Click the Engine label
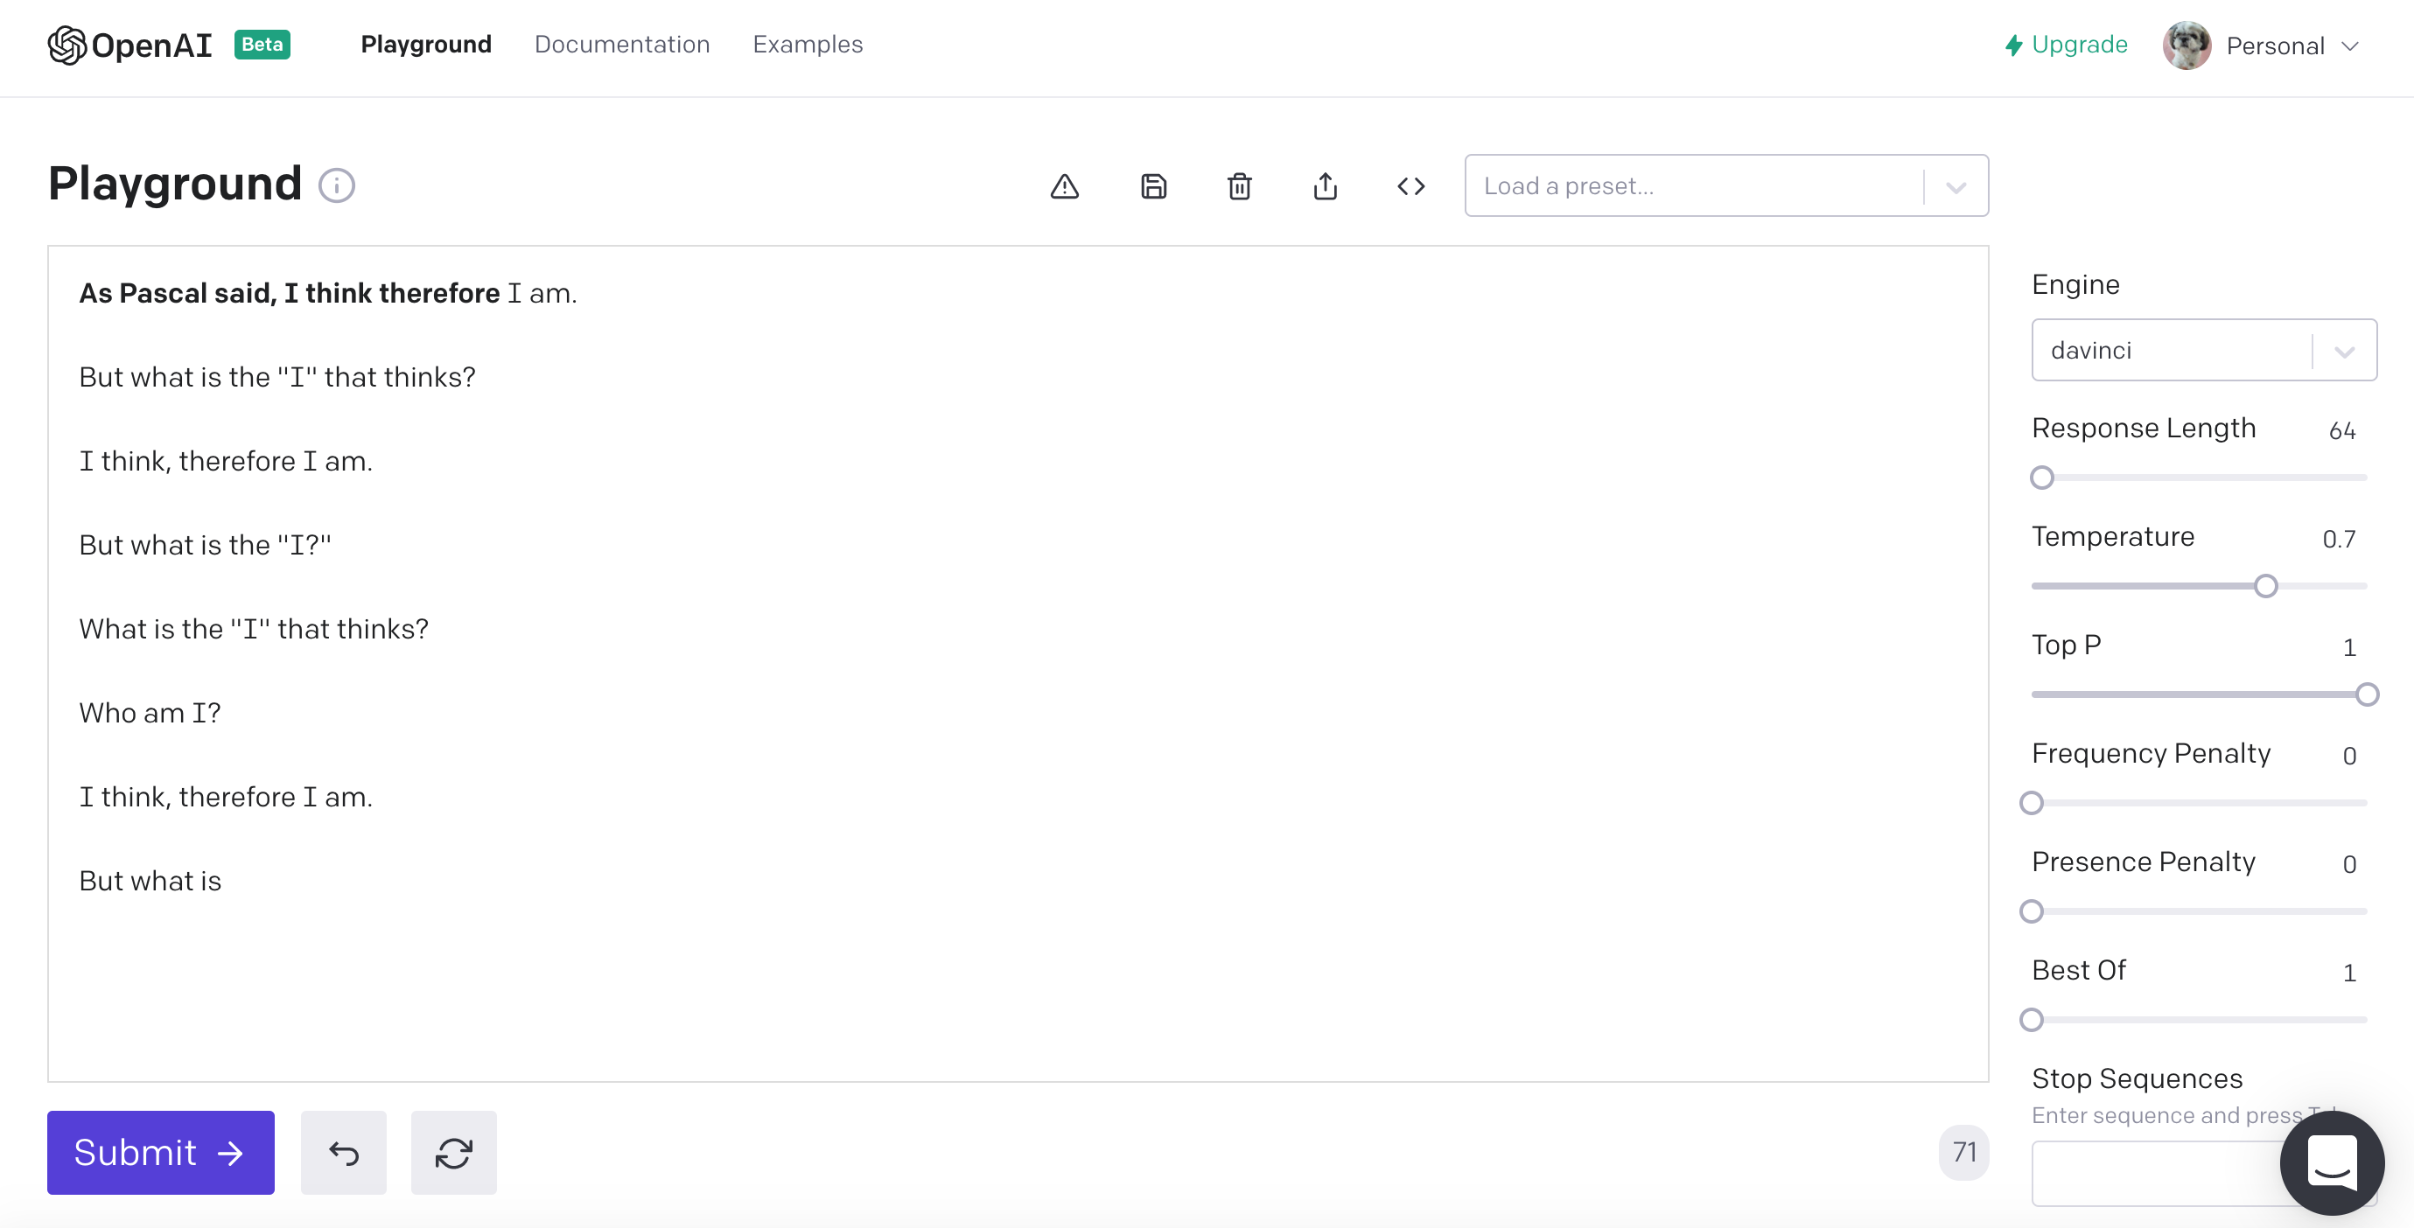2414x1228 pixels. [2075, 285]
